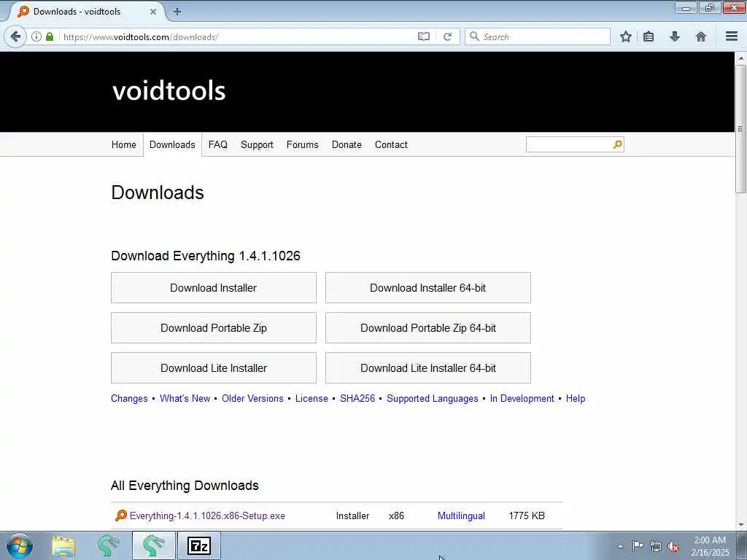Focus the voidtools site search field
The image size is (747, 560).
pos(569,144)
